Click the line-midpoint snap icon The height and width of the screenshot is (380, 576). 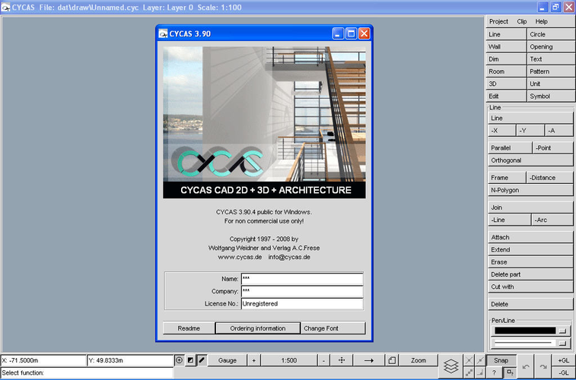point(480,360)
